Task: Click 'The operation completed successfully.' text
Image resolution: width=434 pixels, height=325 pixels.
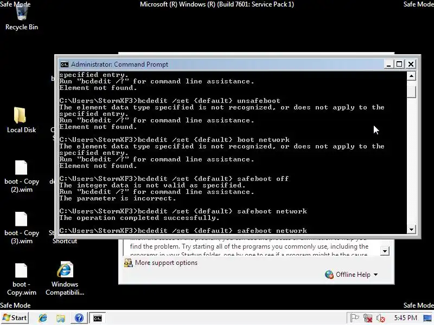Action: click(139, 218)
